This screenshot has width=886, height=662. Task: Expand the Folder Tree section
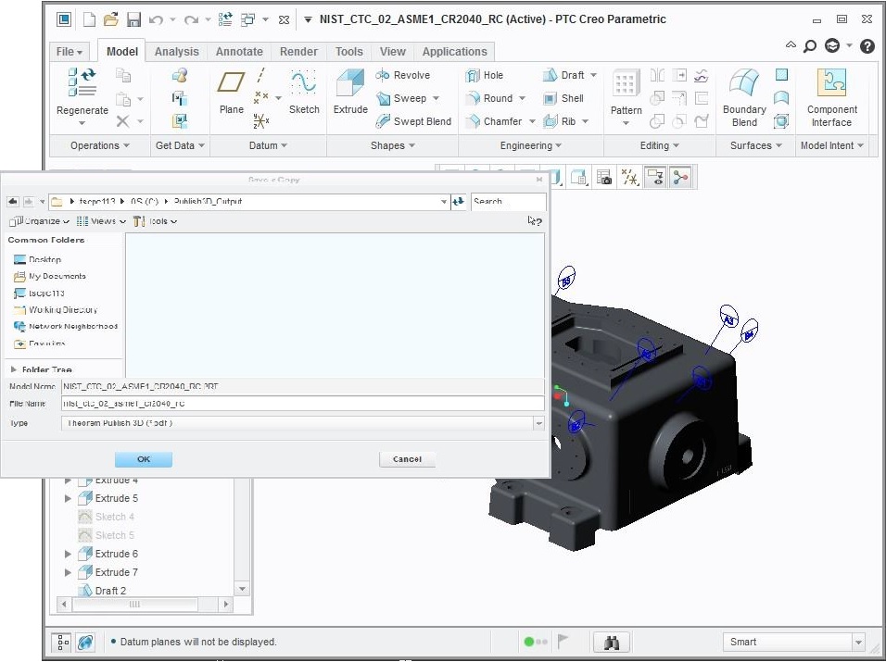click(x=14, y=369)
